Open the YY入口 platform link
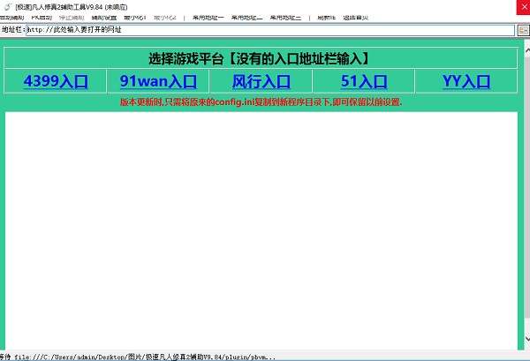The height and width of the screenshot is (361, 530). (x=466, y=81)
